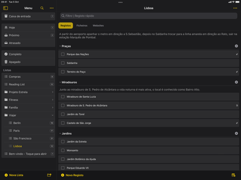Switch to the Ficheiros tab

coord(82,26)
